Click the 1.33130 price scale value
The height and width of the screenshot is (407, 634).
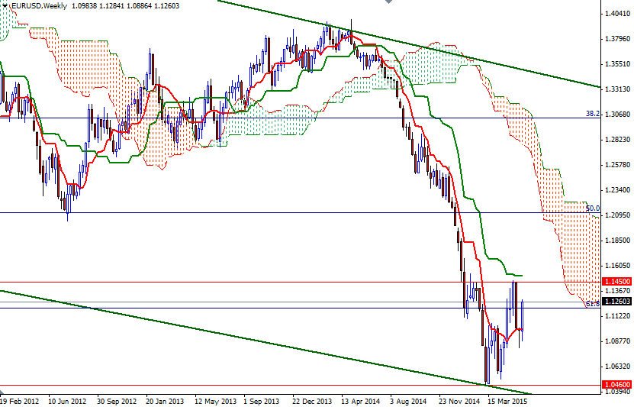[x=617, y=89]
